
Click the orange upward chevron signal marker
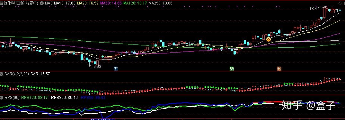(269, 39)
